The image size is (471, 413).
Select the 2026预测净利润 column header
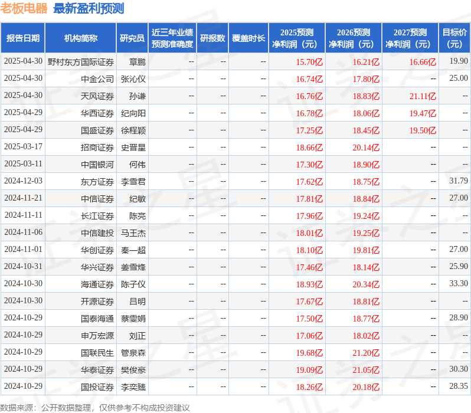[x=354, y=38]
